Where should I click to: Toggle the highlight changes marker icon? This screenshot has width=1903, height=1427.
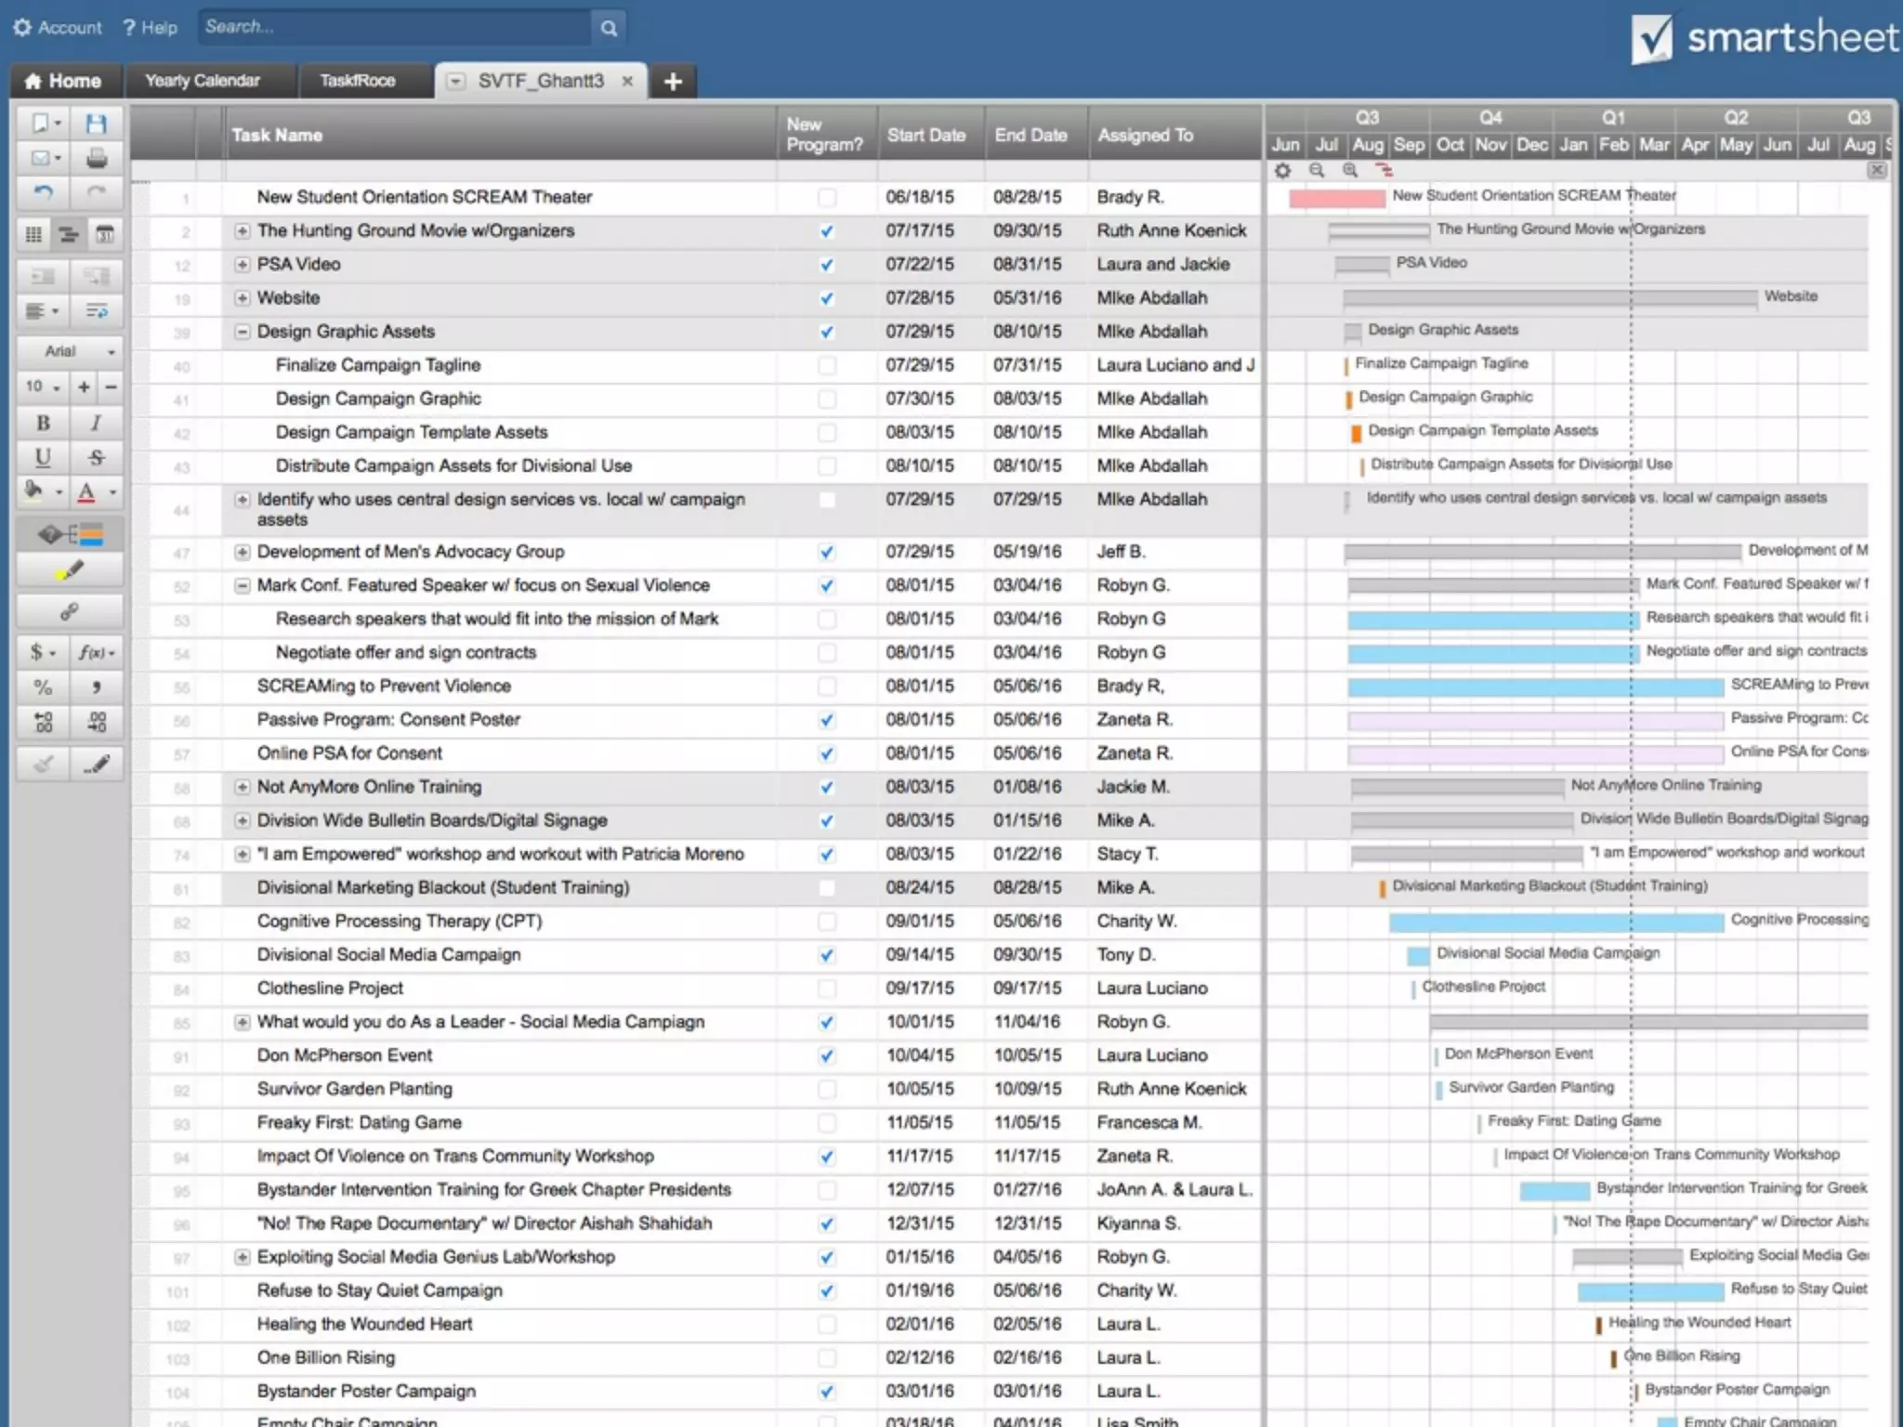[70, 570]
